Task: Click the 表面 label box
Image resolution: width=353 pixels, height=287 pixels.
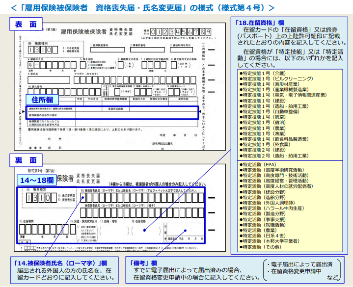Action: point(26,24)
